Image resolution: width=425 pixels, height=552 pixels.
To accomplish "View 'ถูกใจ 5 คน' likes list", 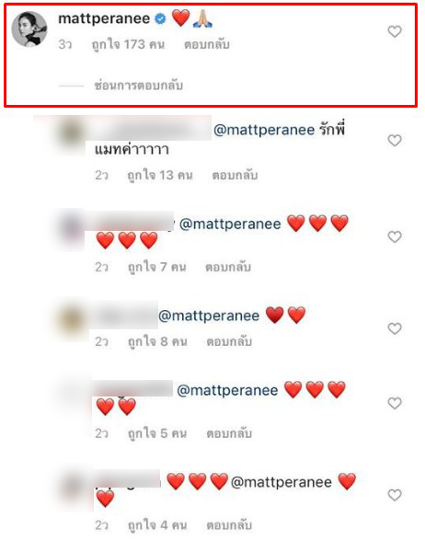I will (157, 433).
